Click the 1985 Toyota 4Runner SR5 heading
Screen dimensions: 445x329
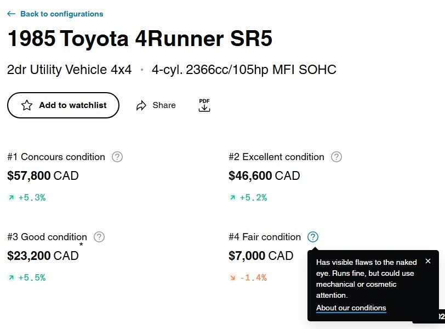click(x=140, y=39)
